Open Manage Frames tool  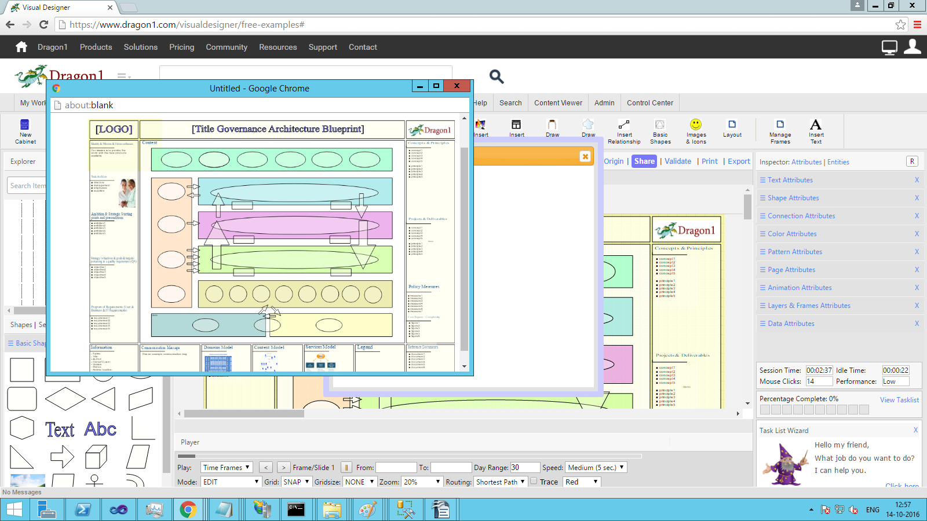pyautogui.click(x=780, y=131)
